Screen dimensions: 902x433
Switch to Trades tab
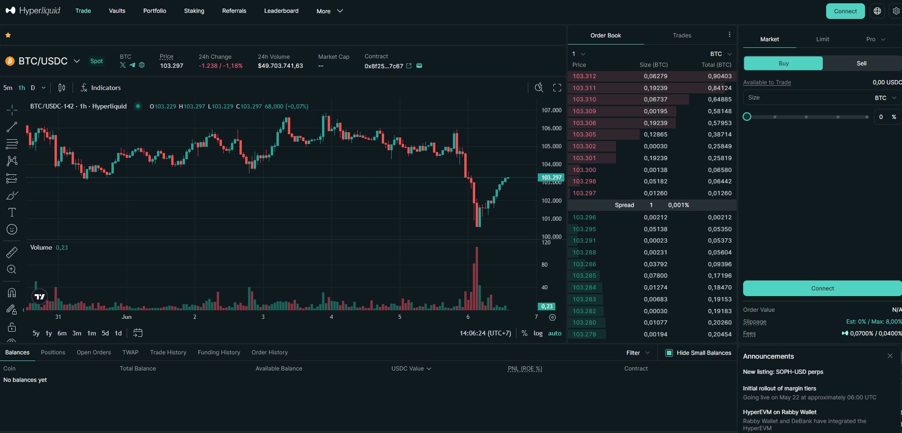click(682, 36)
